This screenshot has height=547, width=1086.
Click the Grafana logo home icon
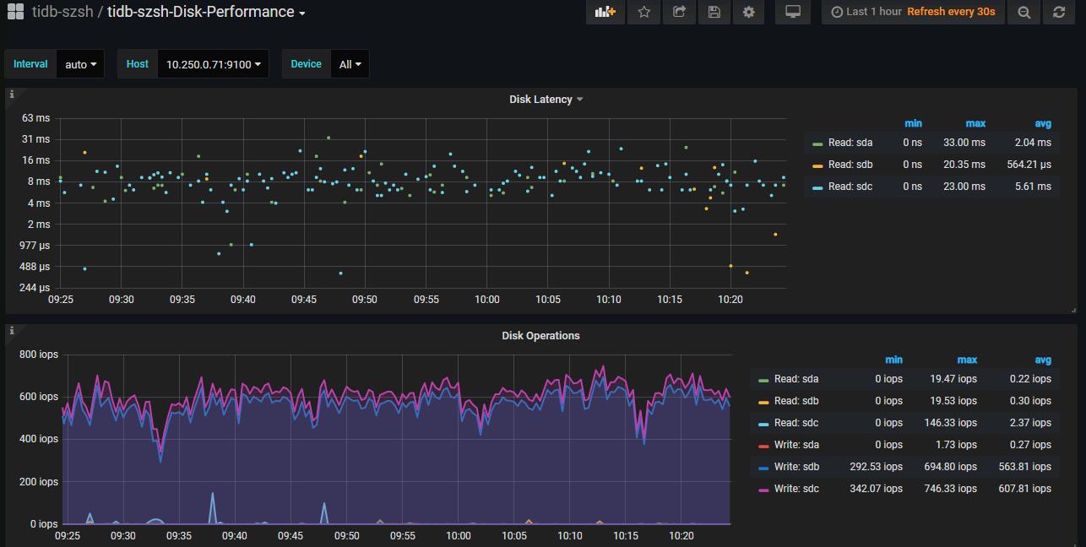[x=15, y=12]
